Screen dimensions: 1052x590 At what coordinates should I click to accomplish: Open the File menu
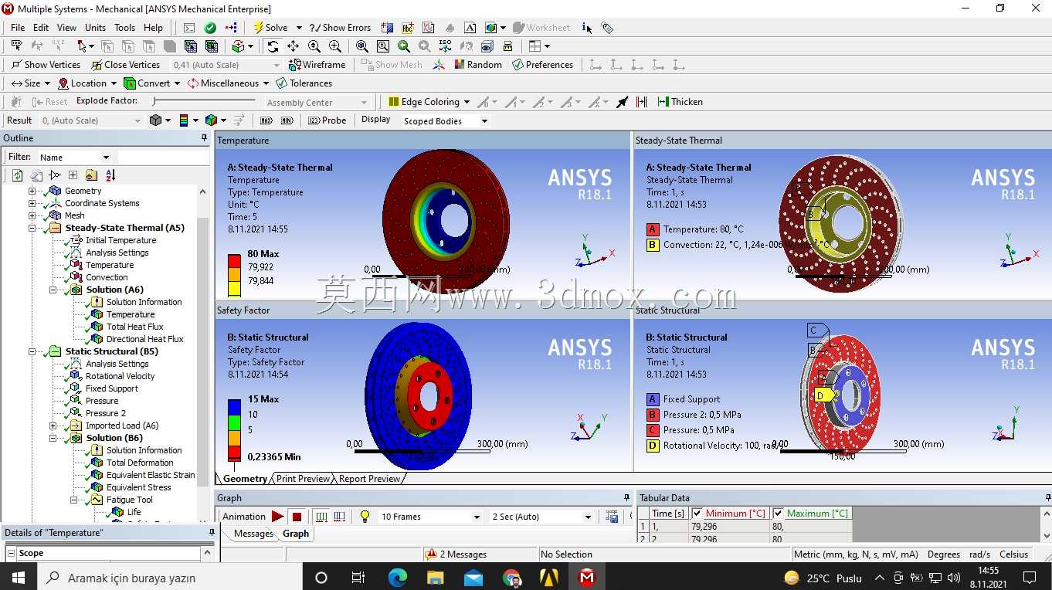[x=18, y=28]
